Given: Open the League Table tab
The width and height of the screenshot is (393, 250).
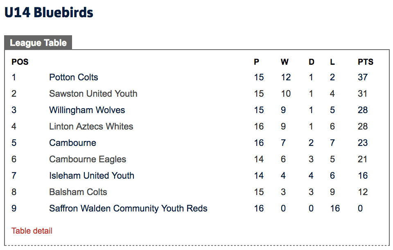Looking at the screenshot, I should point(38,43).
